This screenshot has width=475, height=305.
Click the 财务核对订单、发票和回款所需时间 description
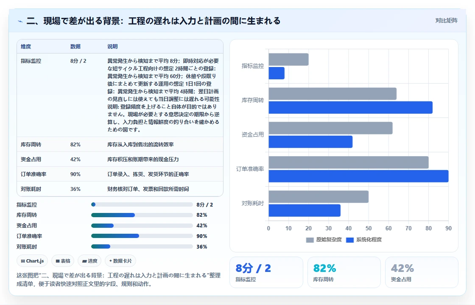click(148, 189)
